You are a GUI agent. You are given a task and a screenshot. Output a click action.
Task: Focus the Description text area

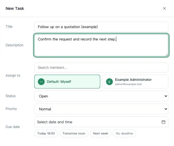101,45
